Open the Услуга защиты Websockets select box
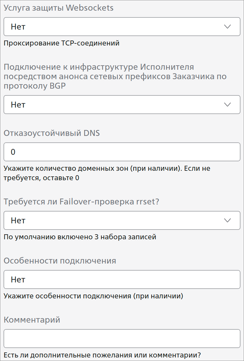 pos(122,27)
